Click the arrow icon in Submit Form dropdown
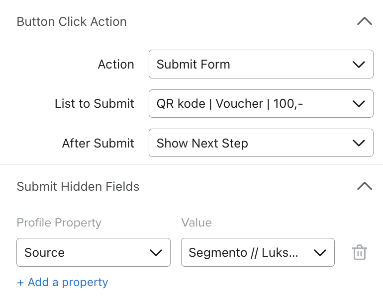 coord(359,65)
